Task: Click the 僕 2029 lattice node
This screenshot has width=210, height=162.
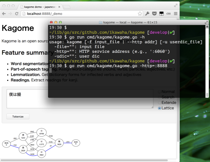Action: click(23, 149)
